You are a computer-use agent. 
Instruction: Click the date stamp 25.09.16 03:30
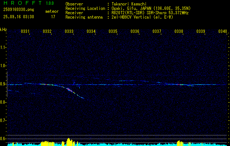coord(19,17)
